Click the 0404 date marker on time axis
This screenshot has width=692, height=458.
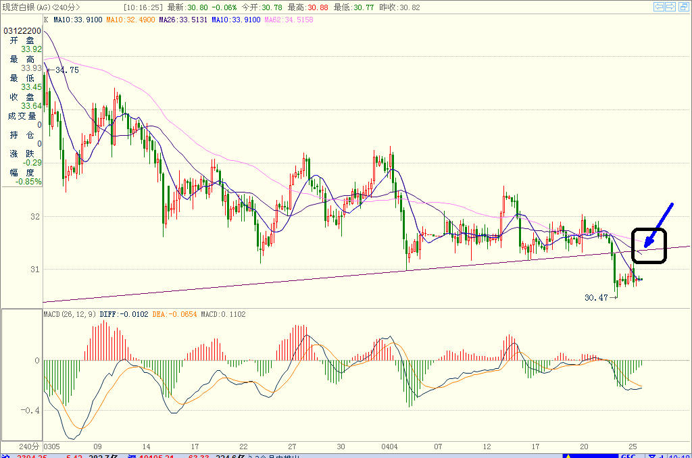[x=389, y=447]
